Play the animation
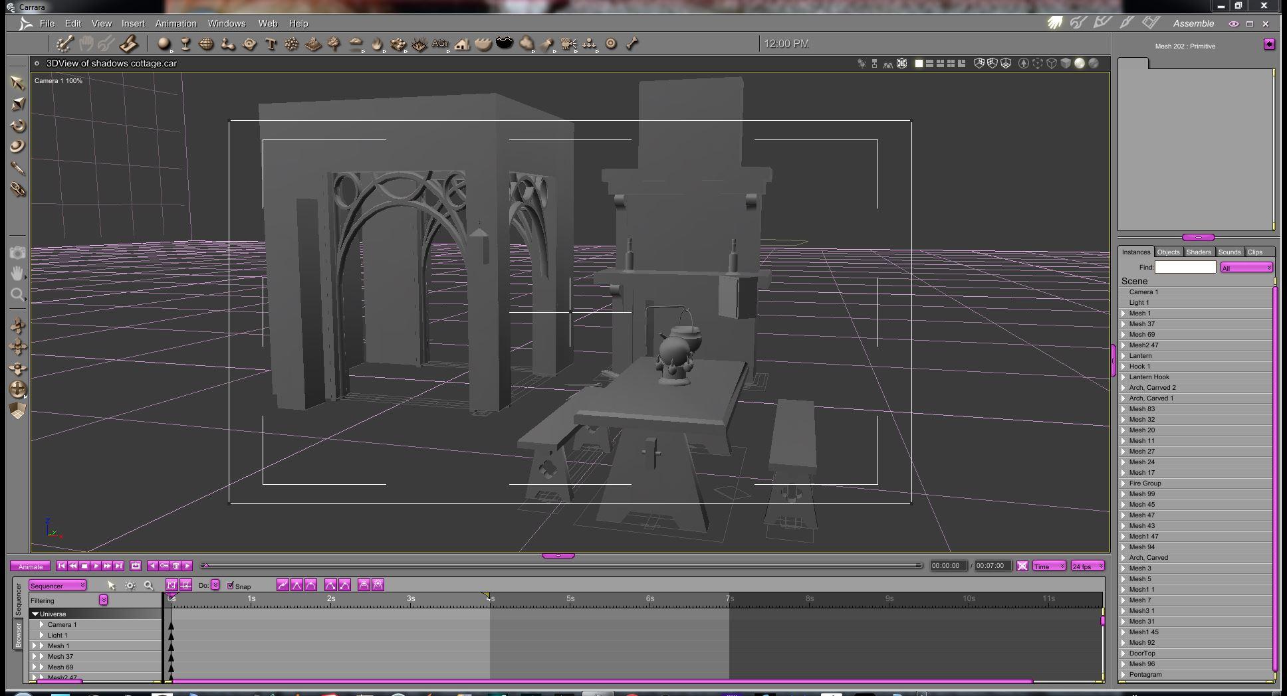Image resolution: width=1287 pixels, height=696 pixels. tap(96, 566)
